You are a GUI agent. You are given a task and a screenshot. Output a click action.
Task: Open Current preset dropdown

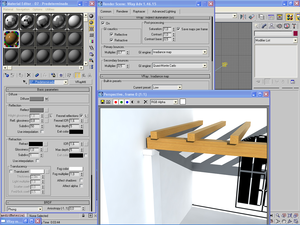coord(179,87)
